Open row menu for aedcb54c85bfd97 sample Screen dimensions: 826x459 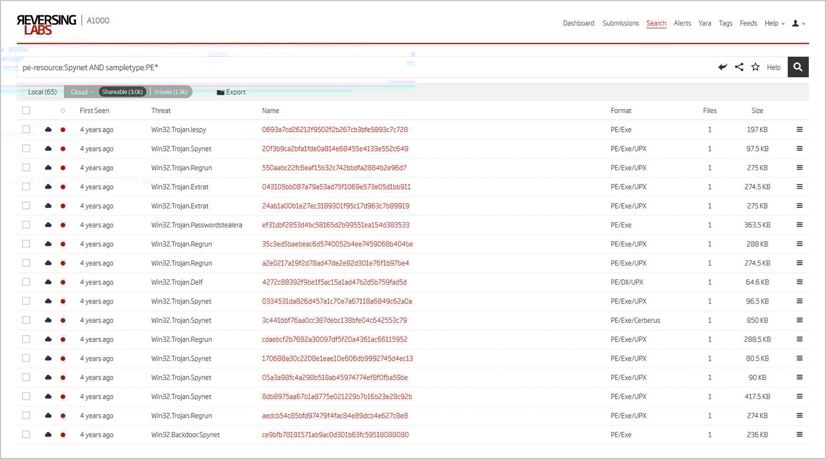pyautogui.click(x=799, y=415)
